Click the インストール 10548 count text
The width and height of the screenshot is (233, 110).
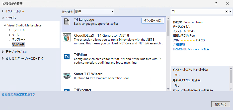click(x=184, y=31)
